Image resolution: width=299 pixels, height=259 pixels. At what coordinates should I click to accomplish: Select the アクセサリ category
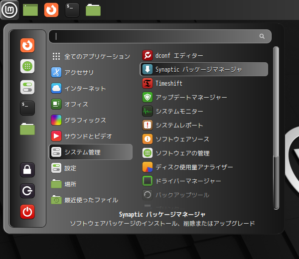point(91,72)
